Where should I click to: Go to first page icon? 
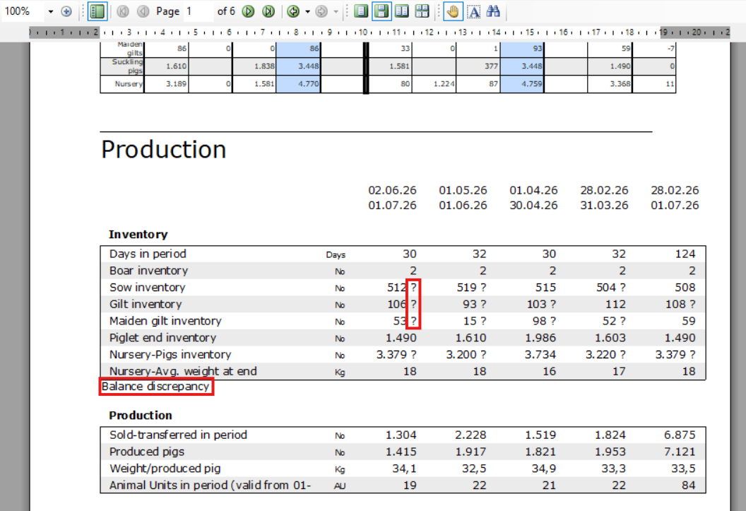(123, 11)
